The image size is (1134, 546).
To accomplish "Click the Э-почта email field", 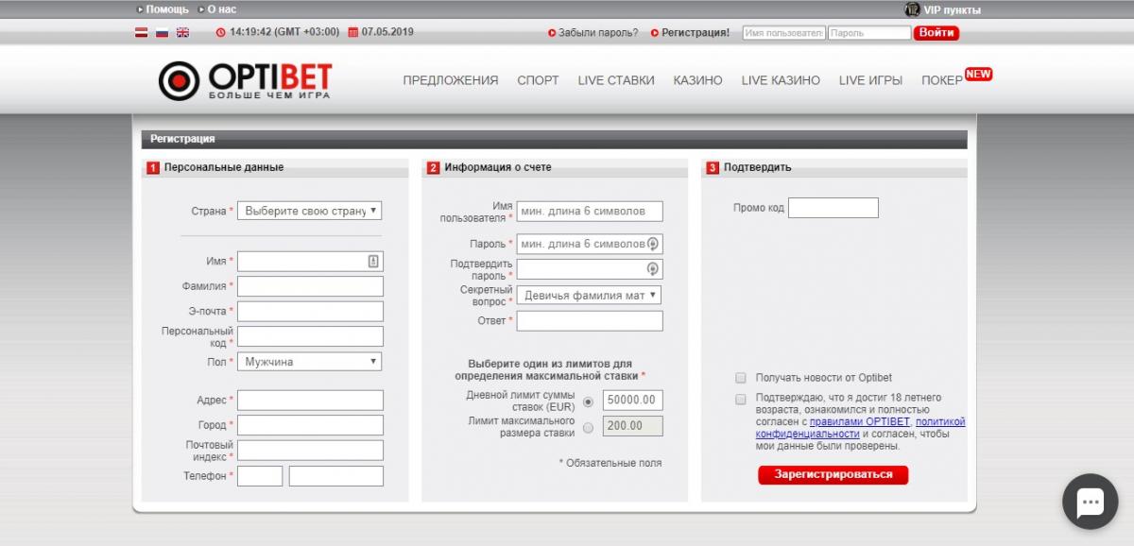I will click(310, 312).
